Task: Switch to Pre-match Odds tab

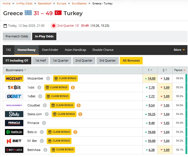Action: [x=17, y=36]
